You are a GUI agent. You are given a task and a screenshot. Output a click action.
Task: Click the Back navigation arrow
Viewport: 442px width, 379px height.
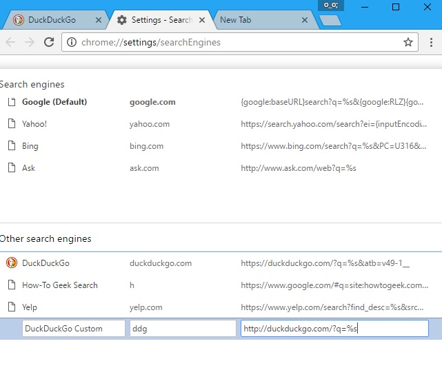point(10,42)
